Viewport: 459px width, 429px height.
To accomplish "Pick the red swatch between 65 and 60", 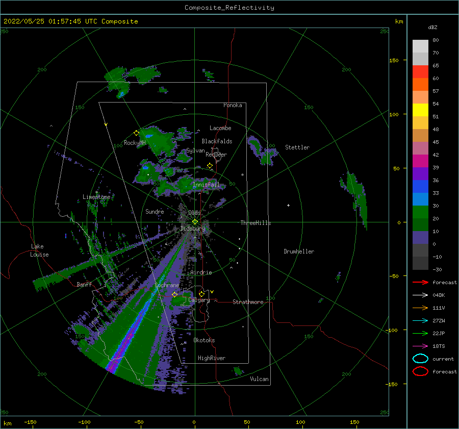I will (x=420, y=72).
